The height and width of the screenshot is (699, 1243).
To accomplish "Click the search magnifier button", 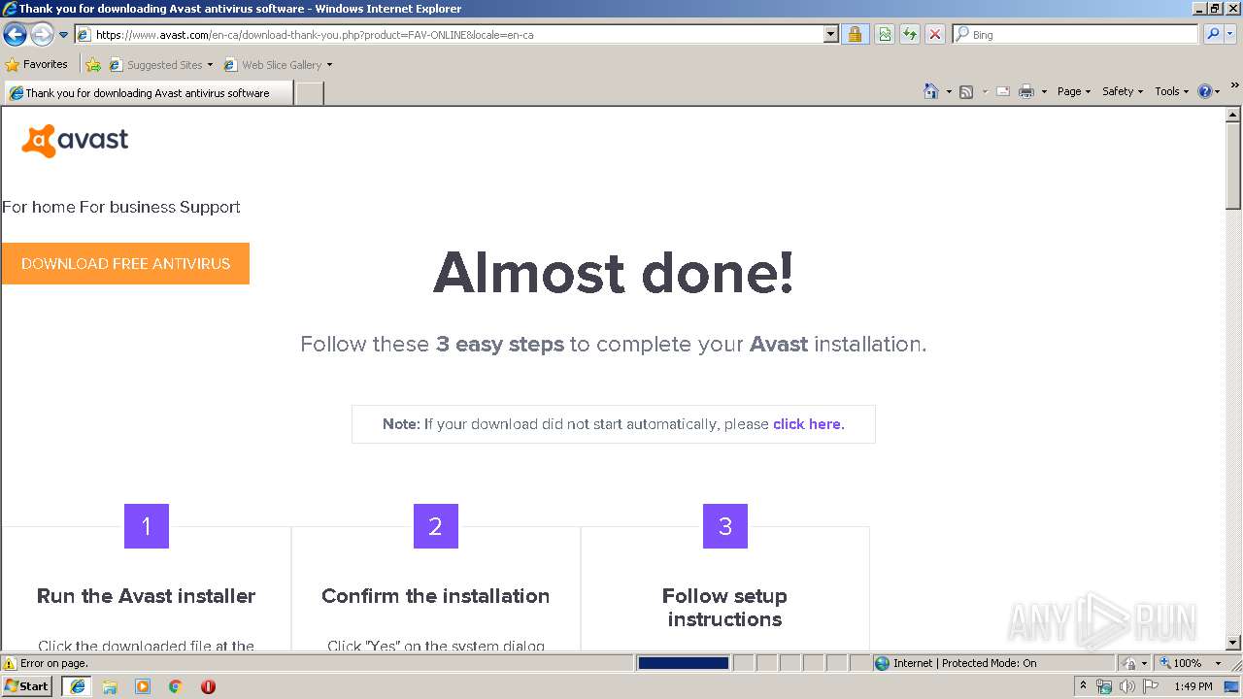I will click(1213, 35).
